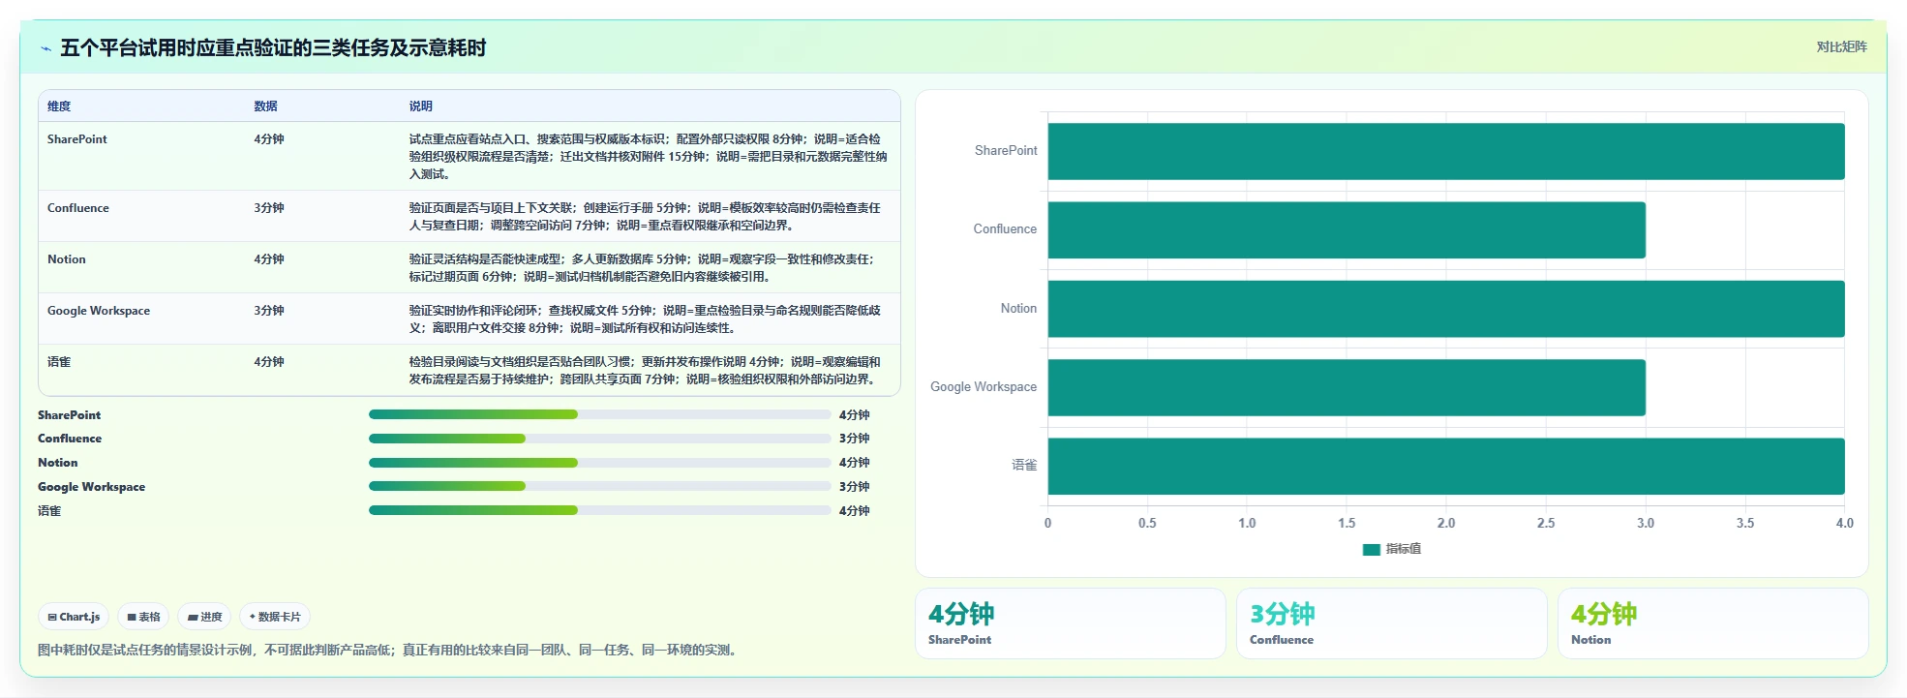Click the SharePoint cell in the table
1907x698 pixels.
pos(77,139)
